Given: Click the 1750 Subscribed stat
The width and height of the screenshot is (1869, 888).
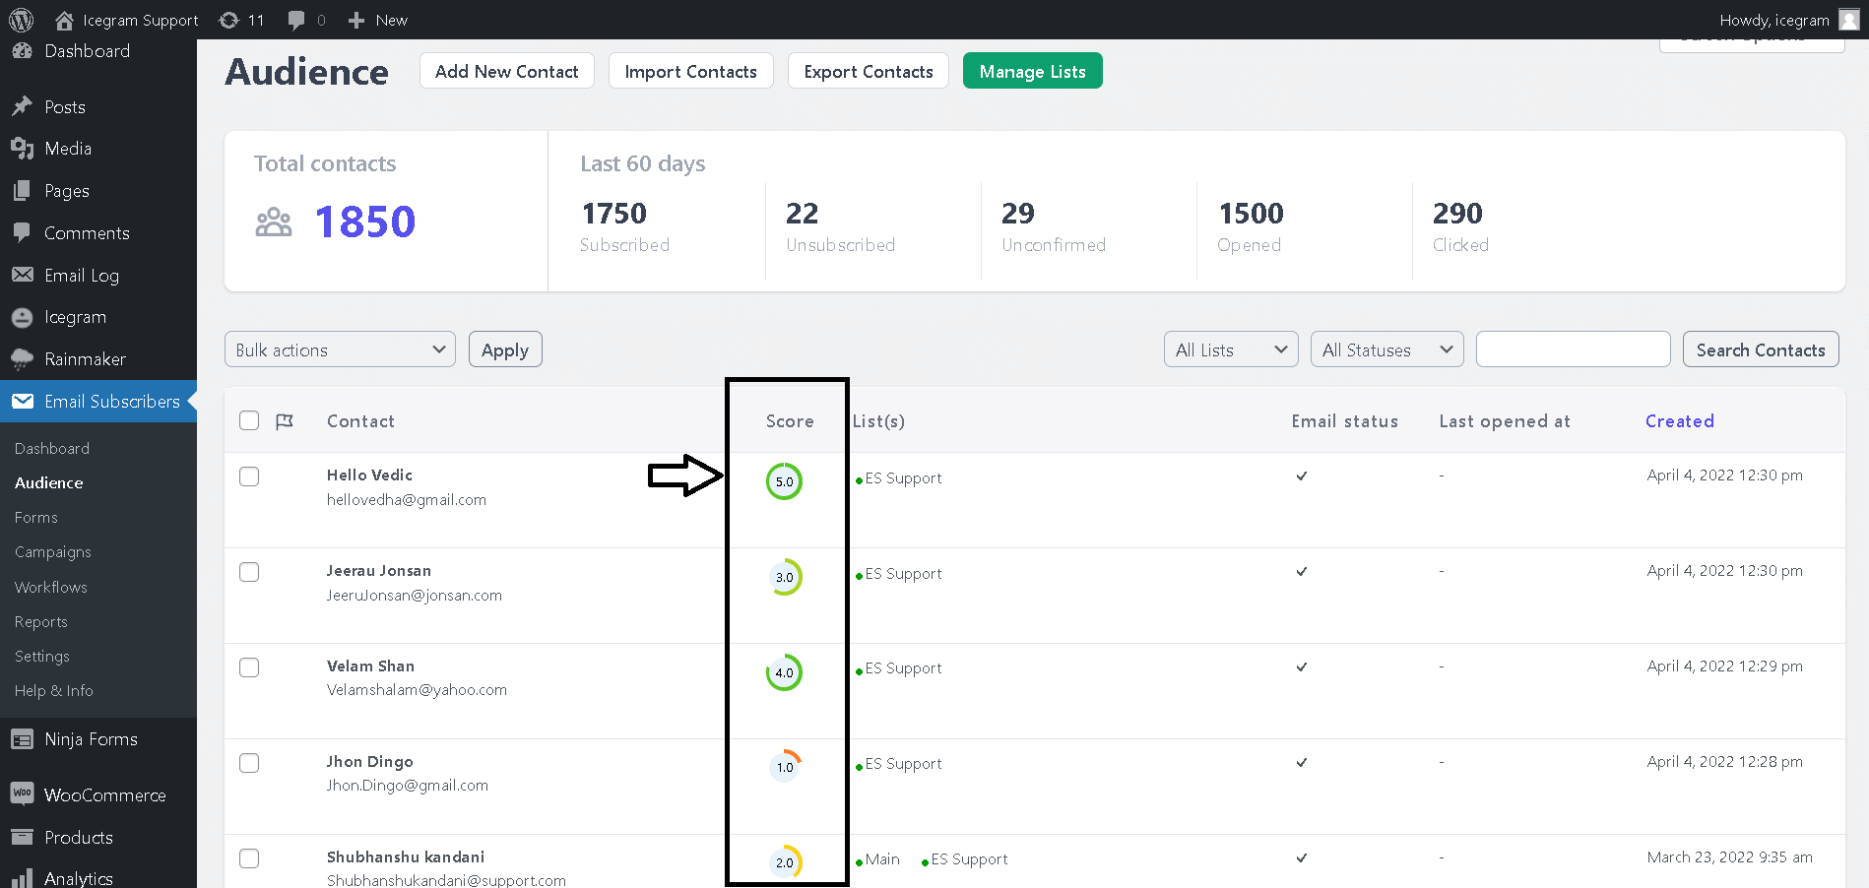Looking at the screenshot, I should pyautogui.click(x=625, y=226).
